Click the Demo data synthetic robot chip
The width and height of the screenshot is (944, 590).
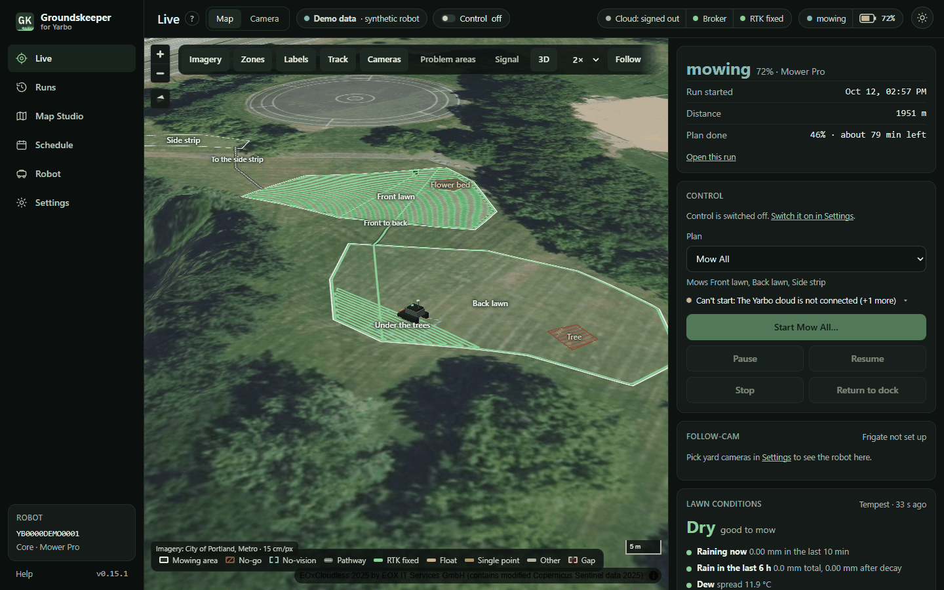[362, 18]
